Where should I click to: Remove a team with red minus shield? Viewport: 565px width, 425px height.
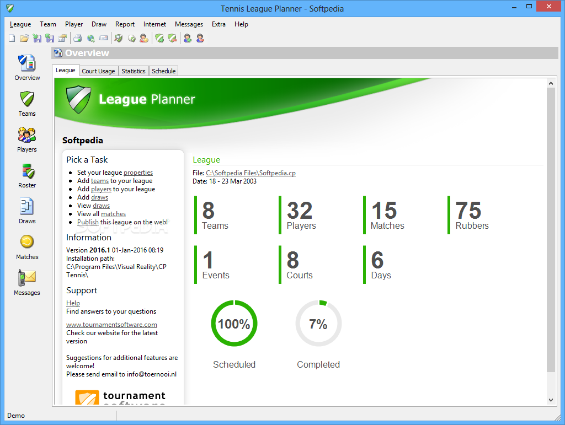tap(172, 38)
